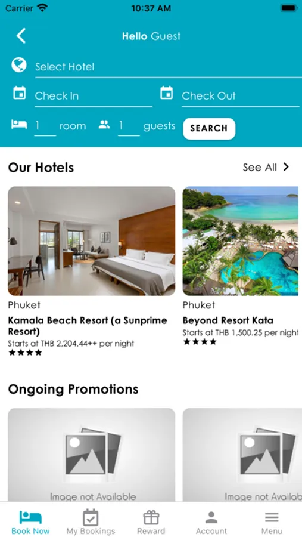Tap the back arrow icon
The height and width of the screenshot is (537, 302).
pos(21,36)
